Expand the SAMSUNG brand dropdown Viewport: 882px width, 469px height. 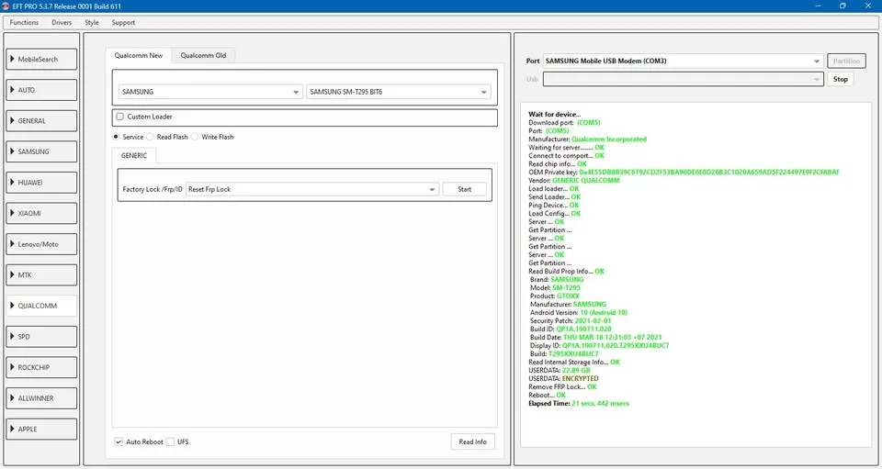[210, 92]
